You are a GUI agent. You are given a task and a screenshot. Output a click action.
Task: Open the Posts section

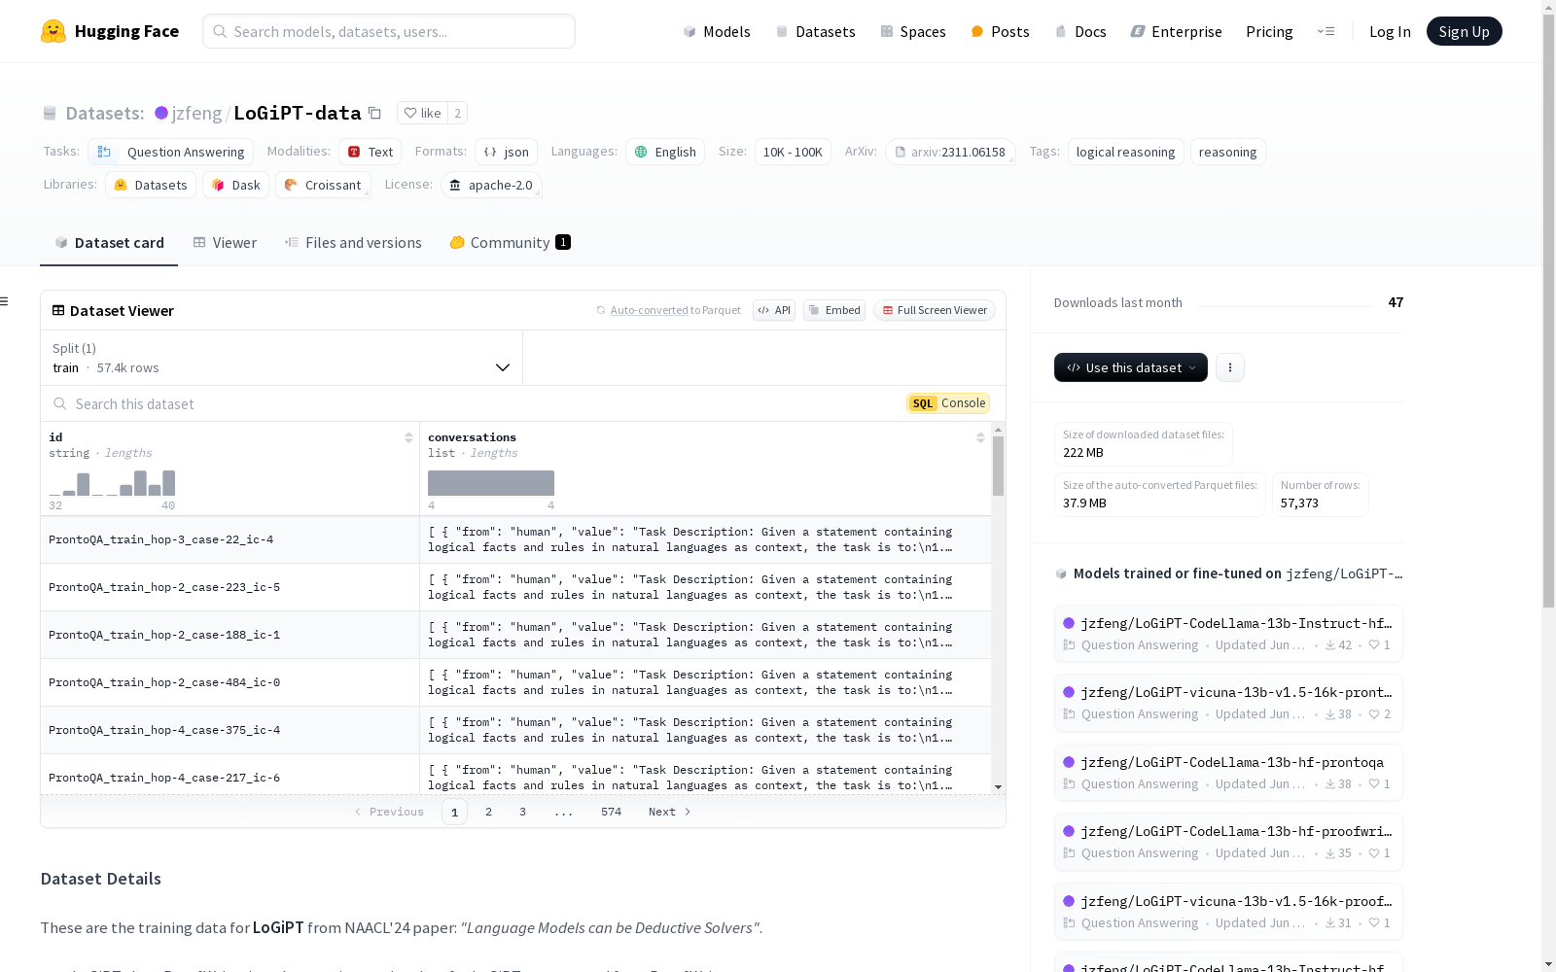pos(1001,31)
